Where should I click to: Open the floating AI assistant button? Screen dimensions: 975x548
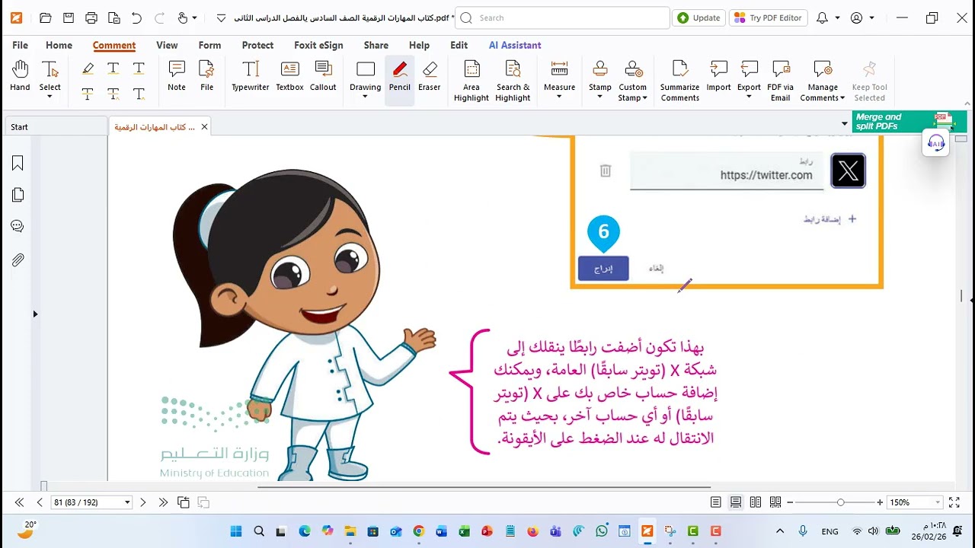point(936,143)
